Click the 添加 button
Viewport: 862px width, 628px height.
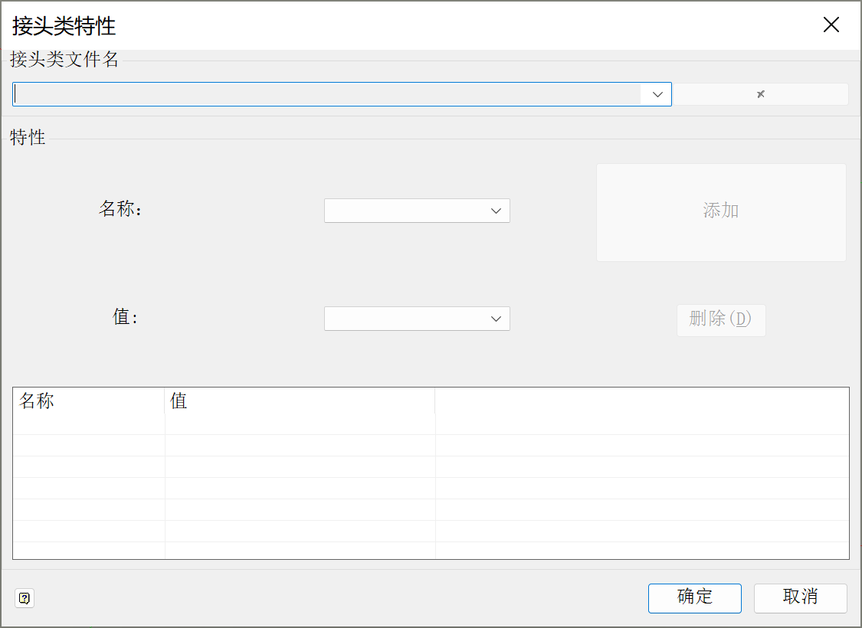click(x=721, y=212)
